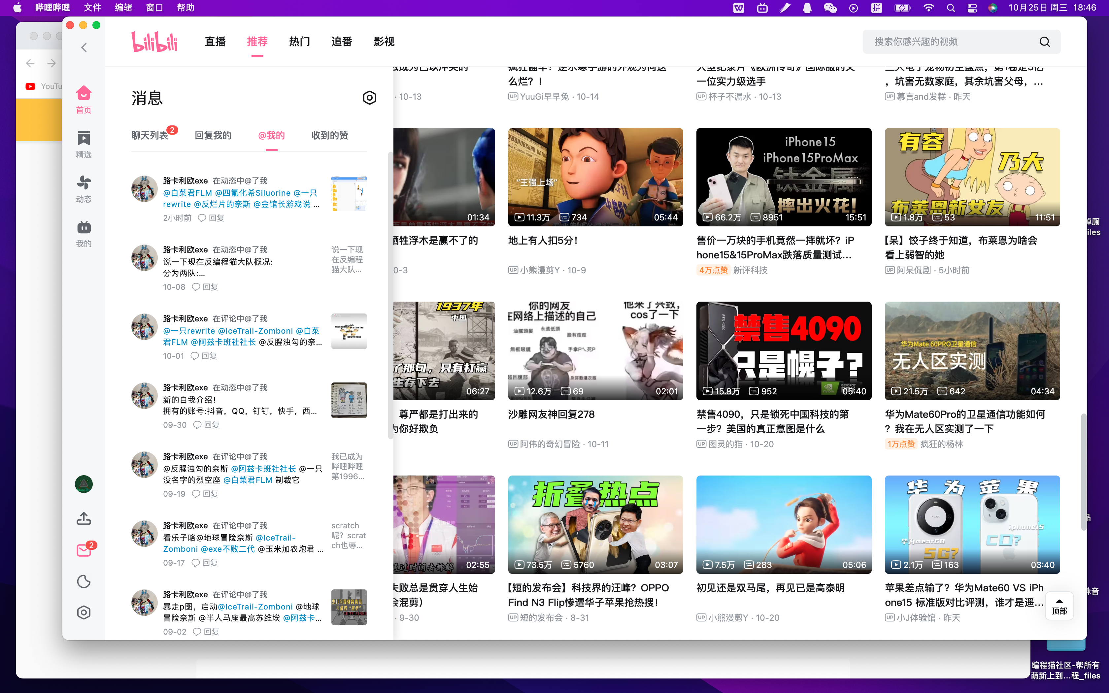Click the bilibili logo

pyautogui.click(x=154, y=42)
